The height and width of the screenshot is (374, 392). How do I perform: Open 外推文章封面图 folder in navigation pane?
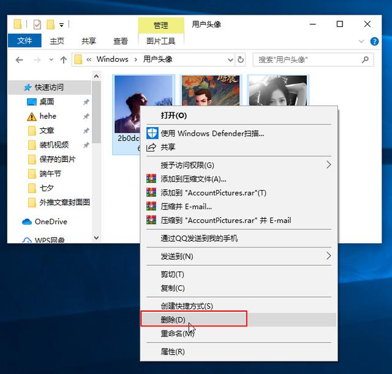tap(64, 202)
